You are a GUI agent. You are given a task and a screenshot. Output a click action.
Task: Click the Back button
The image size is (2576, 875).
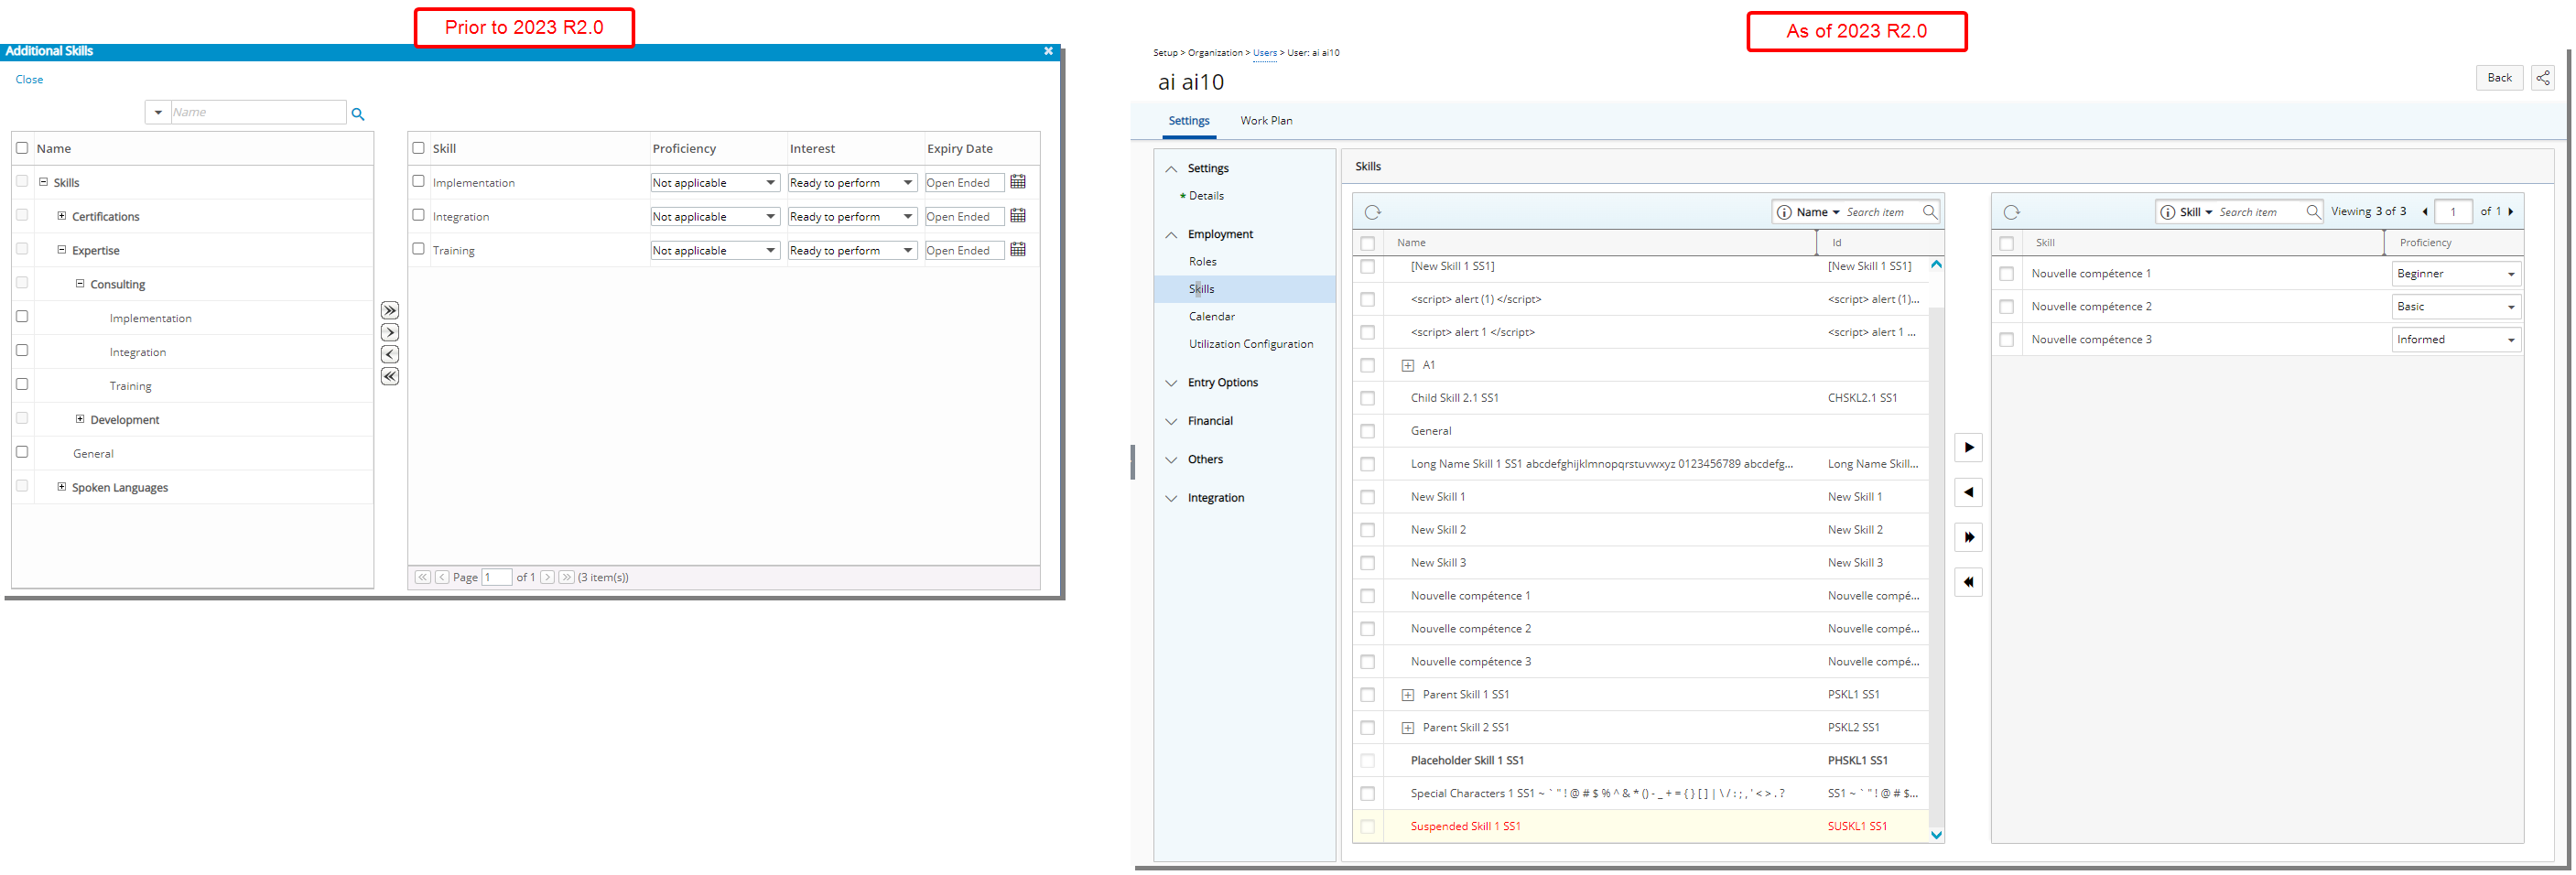(x=2499, y=78)
